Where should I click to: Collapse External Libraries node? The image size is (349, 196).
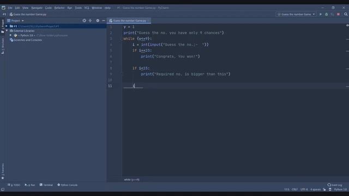pos(7,30)
